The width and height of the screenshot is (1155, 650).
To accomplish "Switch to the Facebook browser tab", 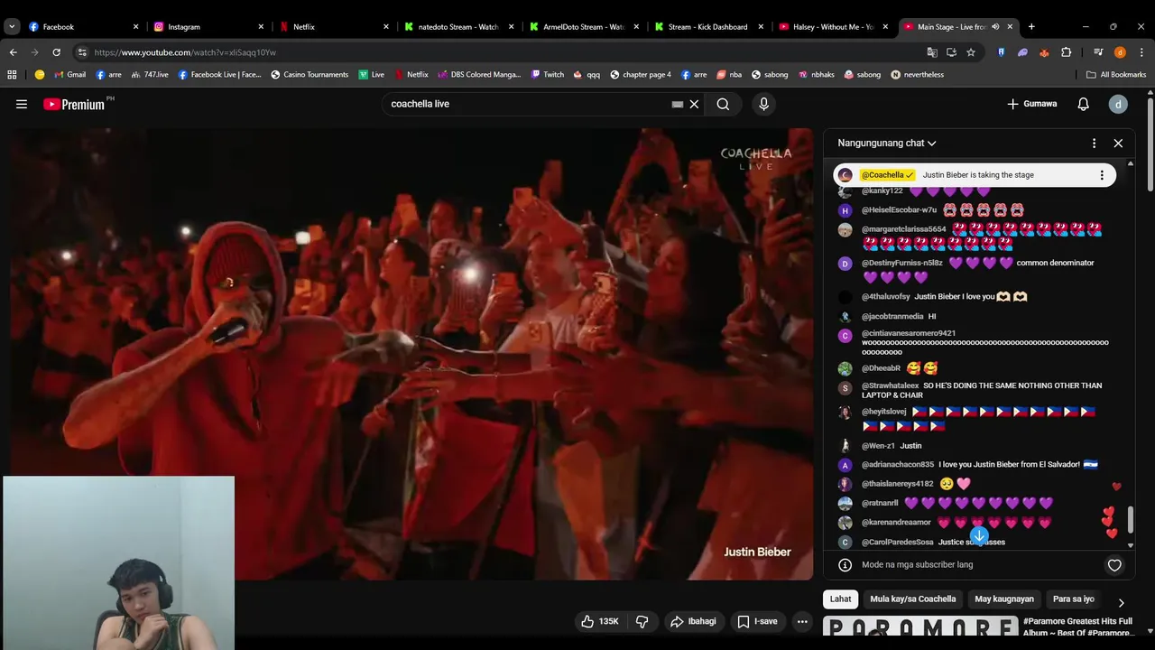I will (x=84, y=27).
